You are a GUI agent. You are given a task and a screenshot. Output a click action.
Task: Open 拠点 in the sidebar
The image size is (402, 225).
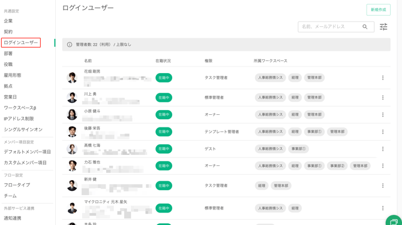click(x=8, y=86)
